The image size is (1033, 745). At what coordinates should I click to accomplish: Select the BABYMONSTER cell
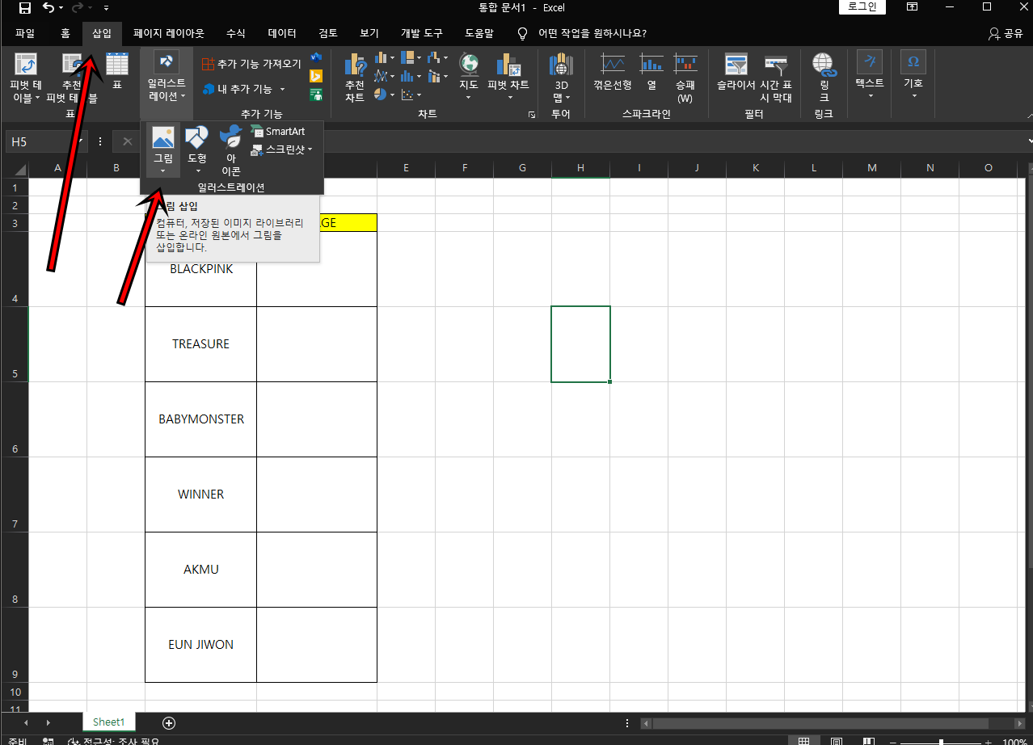click(x=201, y=419)
